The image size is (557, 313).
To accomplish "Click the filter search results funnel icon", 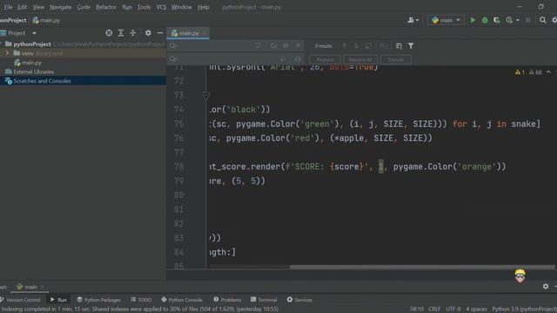I will click(x=411, y=46).
